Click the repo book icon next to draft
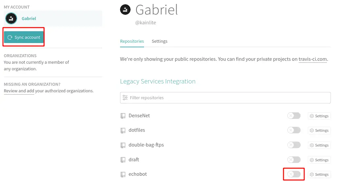The height and width of the screenshot is (182, 344). coord(123,160)
